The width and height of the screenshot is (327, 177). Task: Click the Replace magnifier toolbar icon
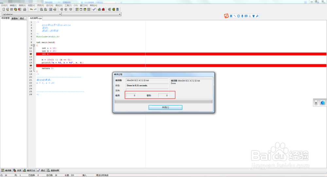(45, 9)
